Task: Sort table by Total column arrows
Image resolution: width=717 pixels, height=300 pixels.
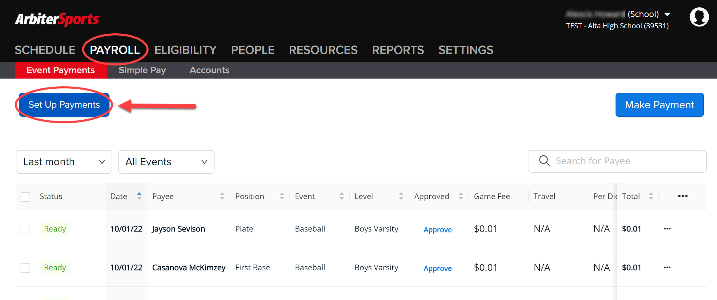Action: (x=651, y=196)
